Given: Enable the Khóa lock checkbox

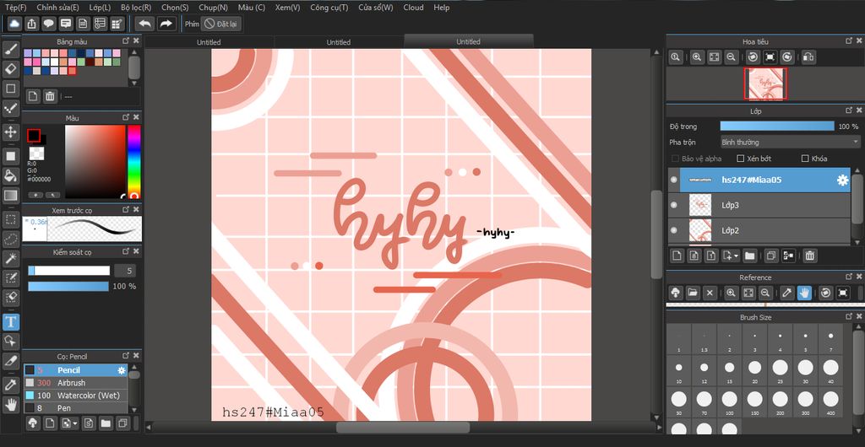Looking at the screenshot, I should click(x=805, y=159).
